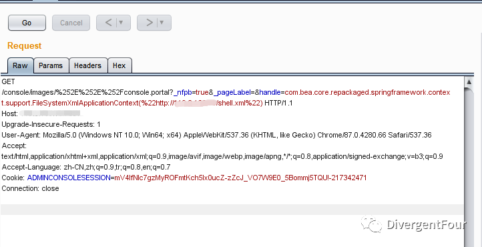This screenshot has width=482, height=247.
Task: Click the Go button
Action: (27, 23)
